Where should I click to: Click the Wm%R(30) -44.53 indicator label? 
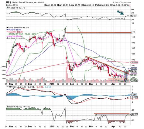coord(19,107)
